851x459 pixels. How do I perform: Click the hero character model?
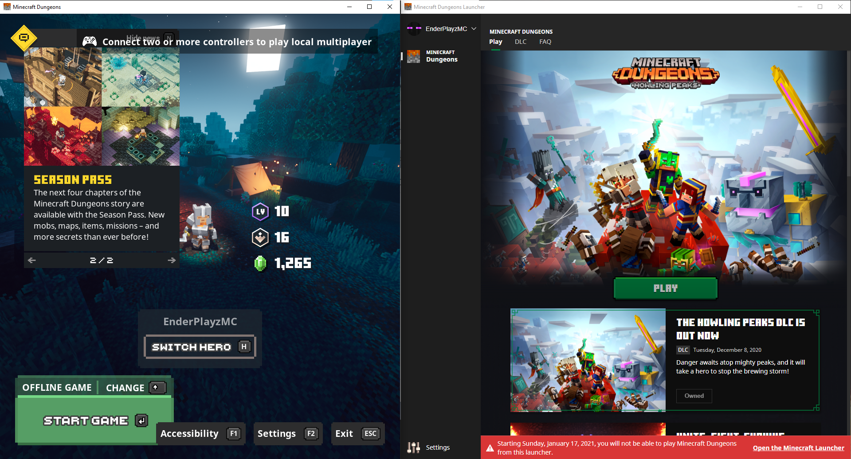[202, 227]
